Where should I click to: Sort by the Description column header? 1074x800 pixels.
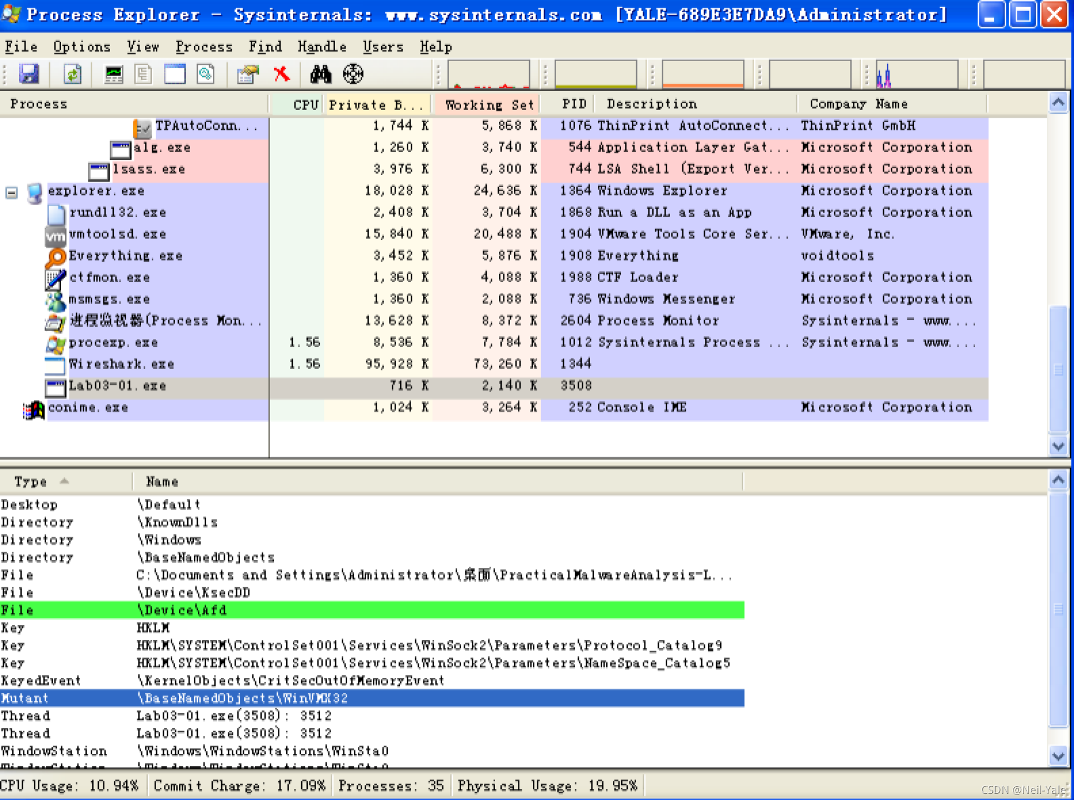(696, 104)
